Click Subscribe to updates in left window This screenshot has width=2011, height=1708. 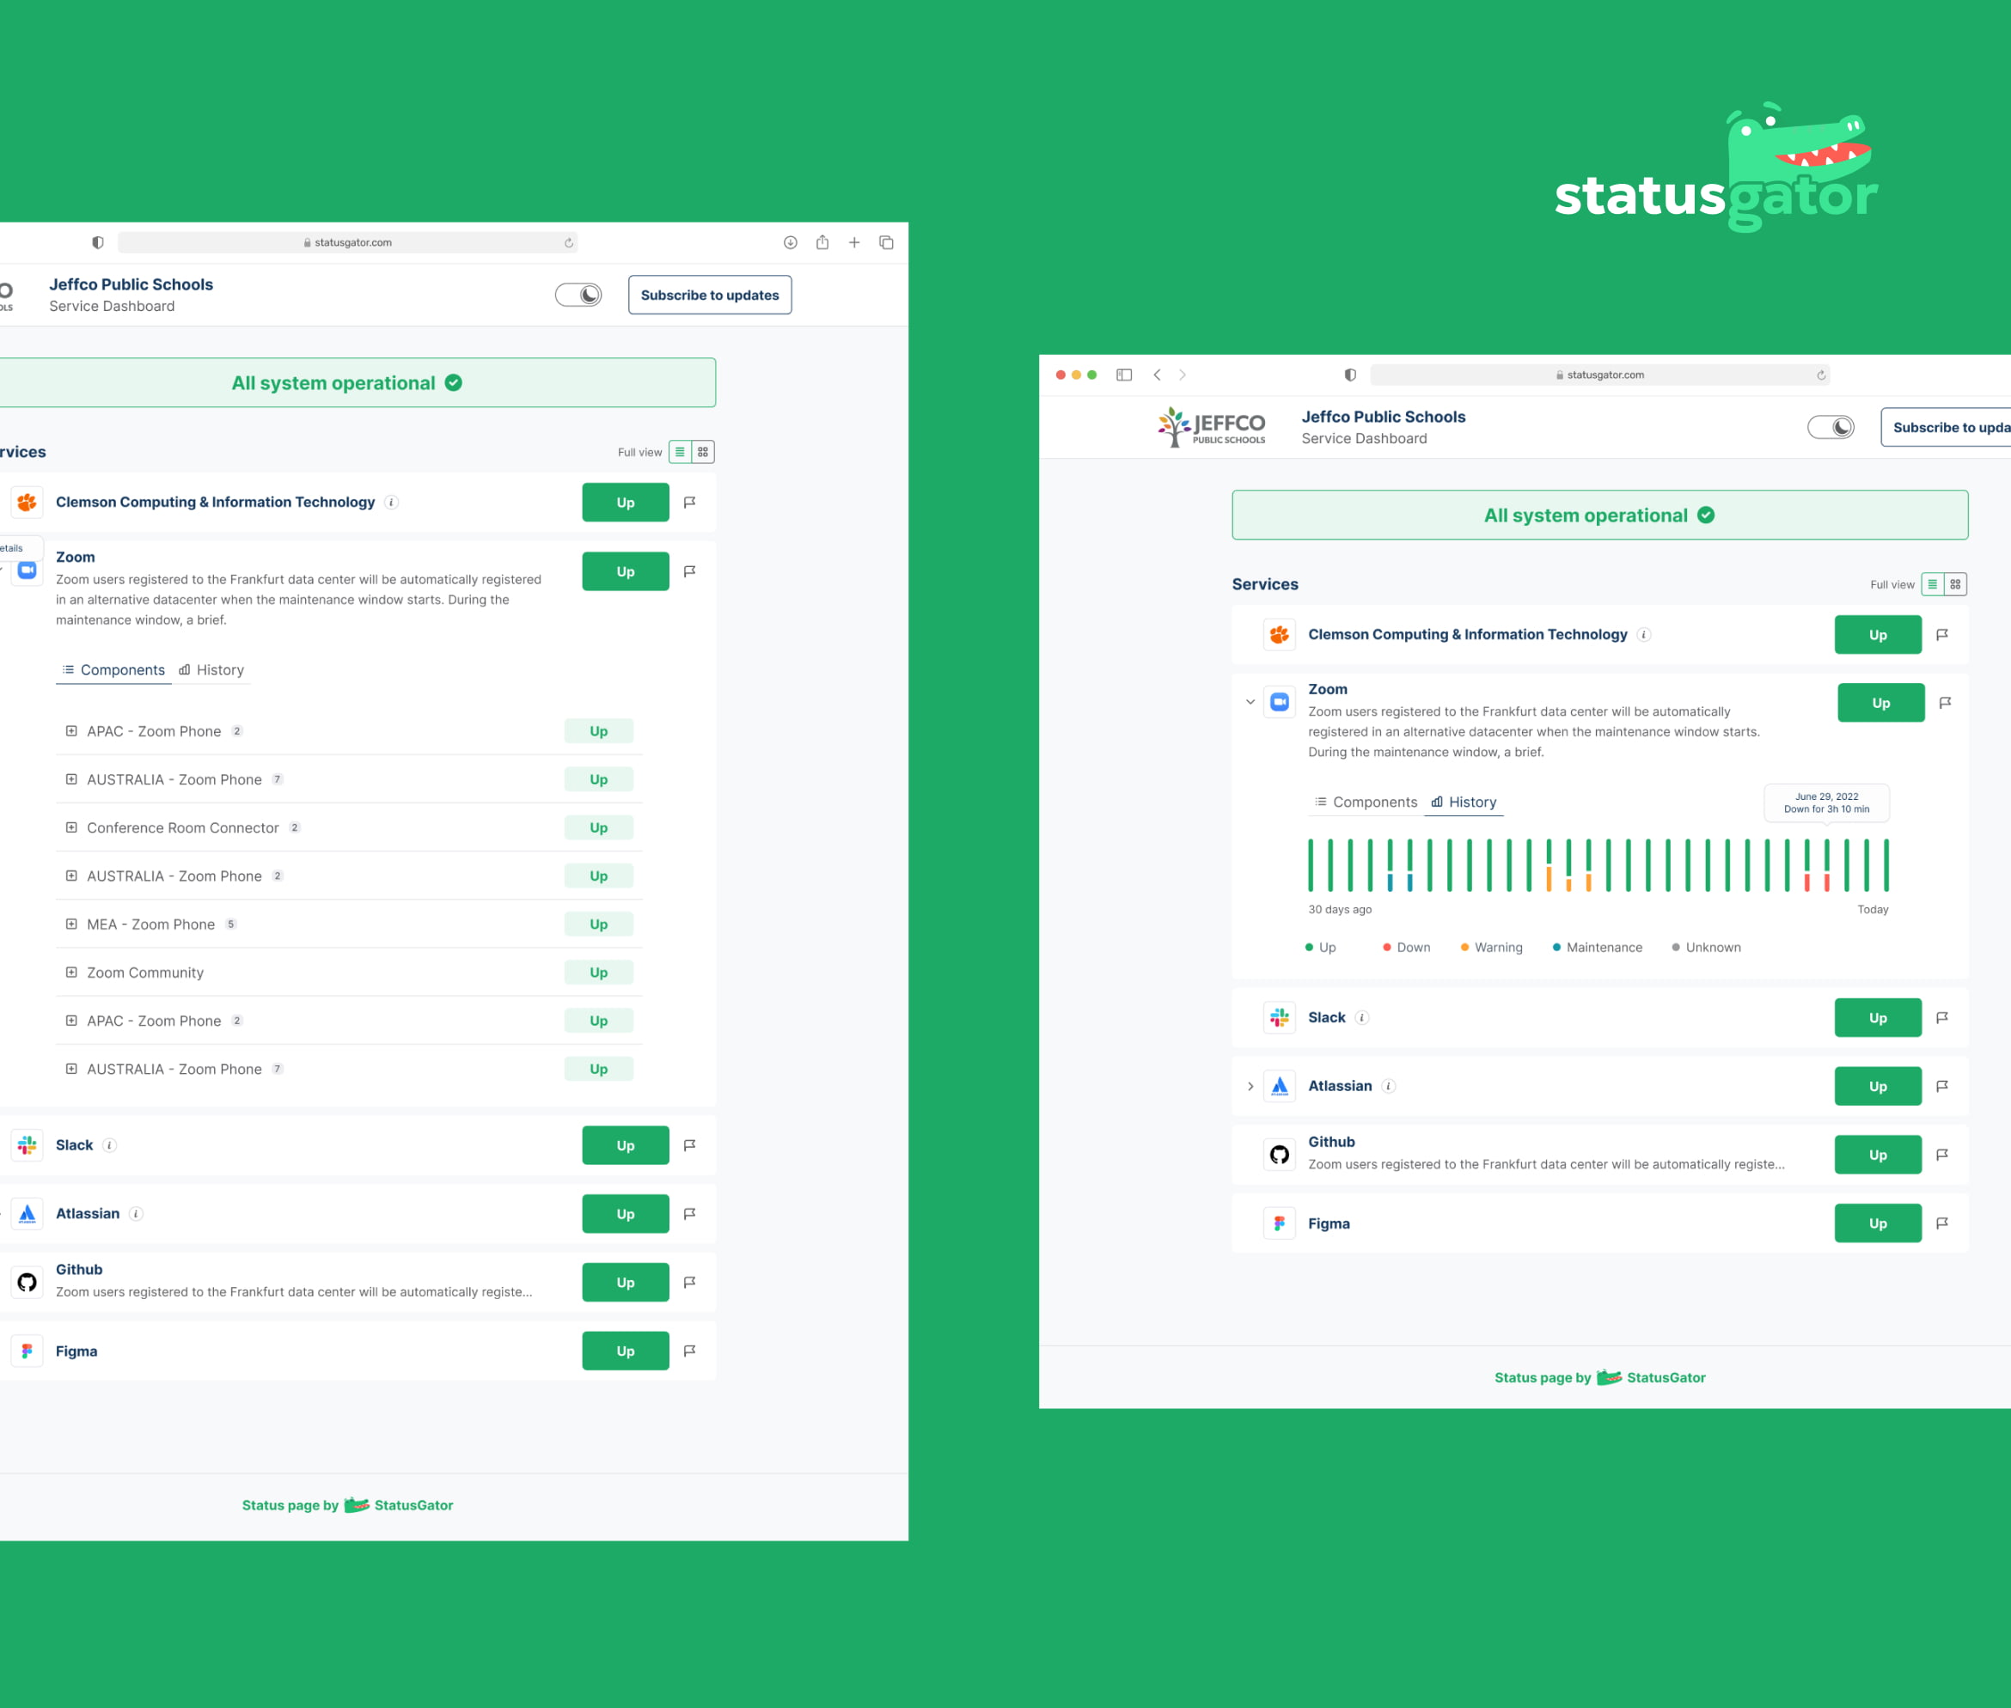(x=710, y=296)
